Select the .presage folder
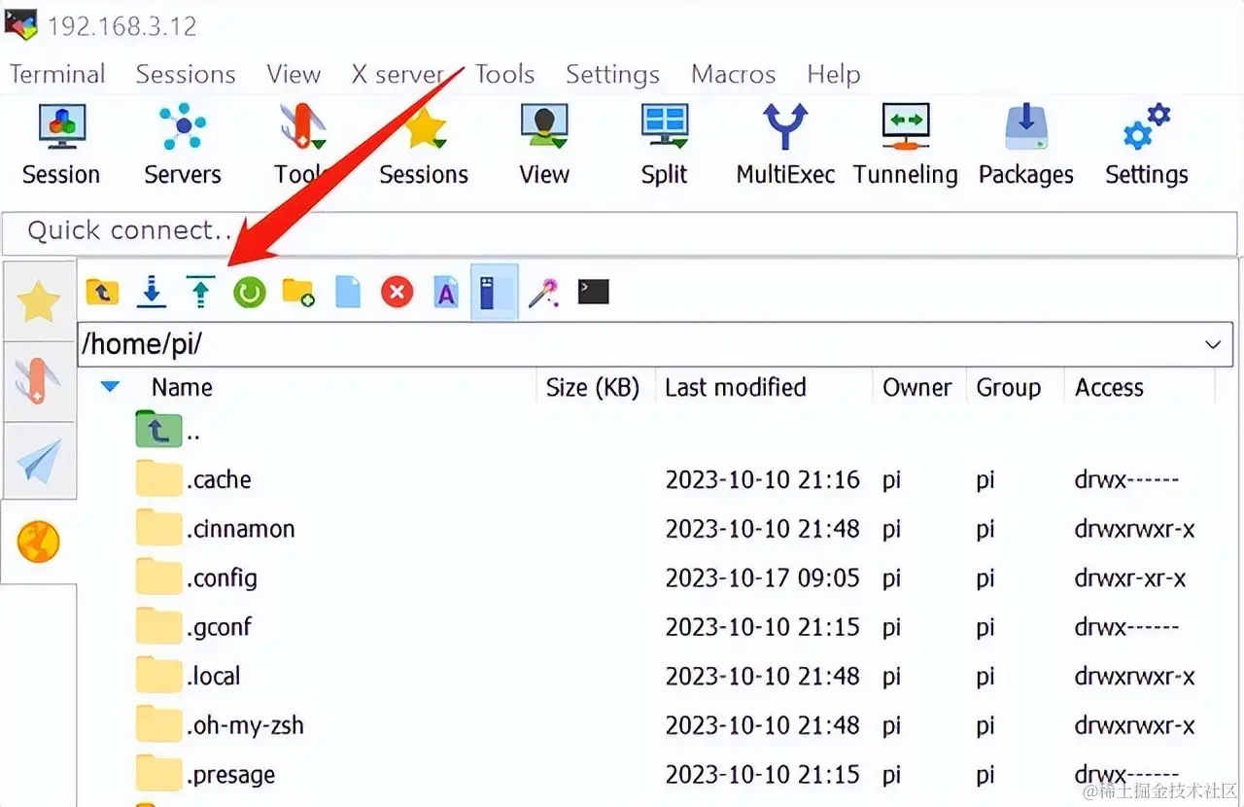The height and width of the screenshot is (807, 1244). pos(205,775)
